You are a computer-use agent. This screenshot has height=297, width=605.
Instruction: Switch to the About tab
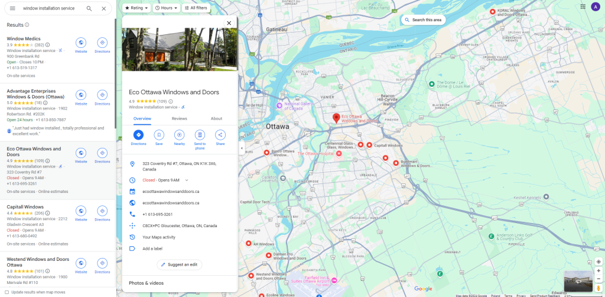pos(216,118)
